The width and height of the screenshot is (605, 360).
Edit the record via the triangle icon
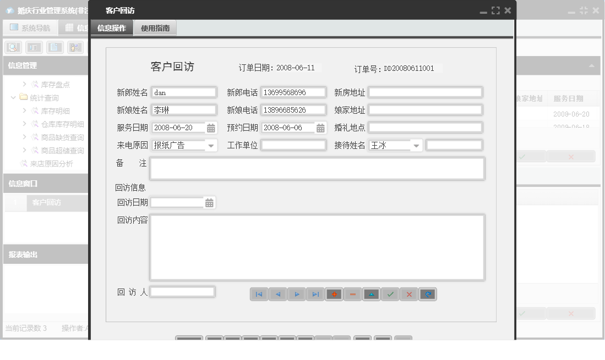click(371, 294)
